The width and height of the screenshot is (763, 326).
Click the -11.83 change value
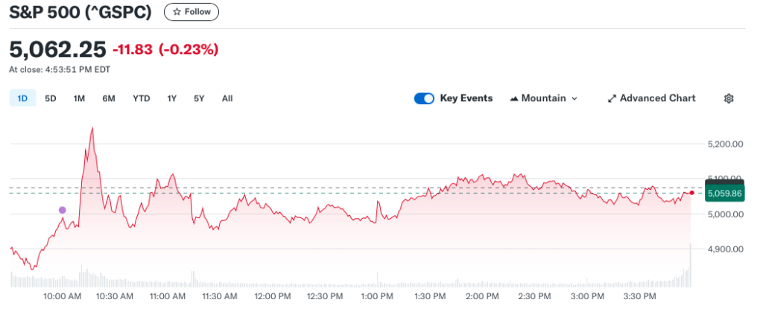click(133, 49)
